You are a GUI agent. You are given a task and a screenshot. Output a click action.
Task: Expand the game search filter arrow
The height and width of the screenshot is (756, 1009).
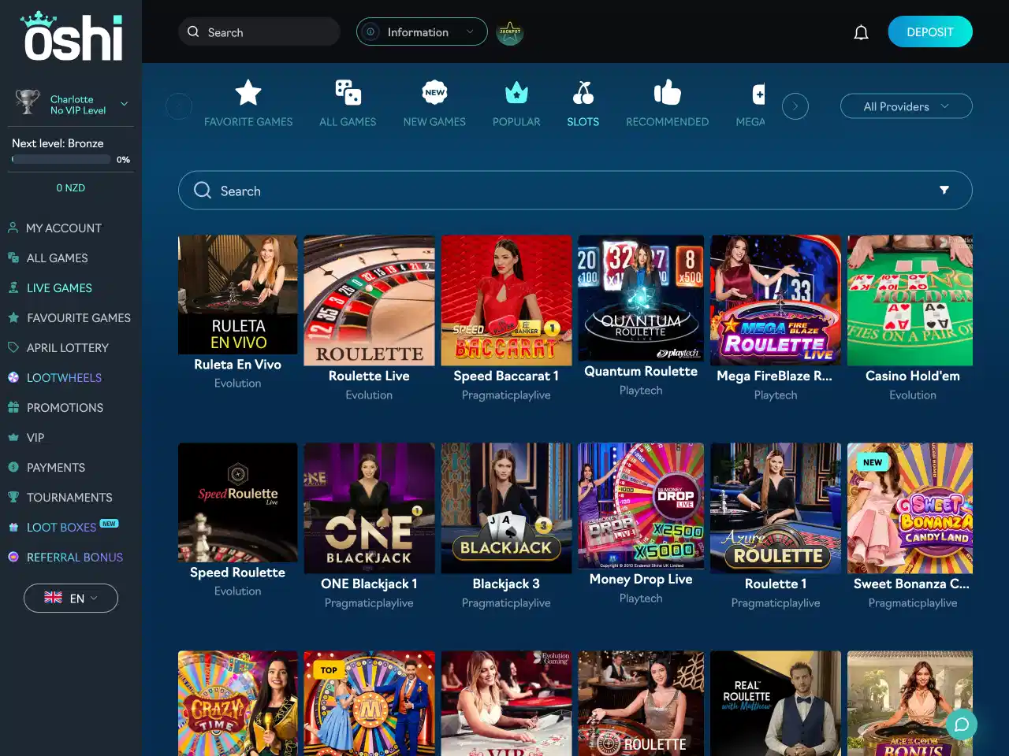(x=944, y=191)
